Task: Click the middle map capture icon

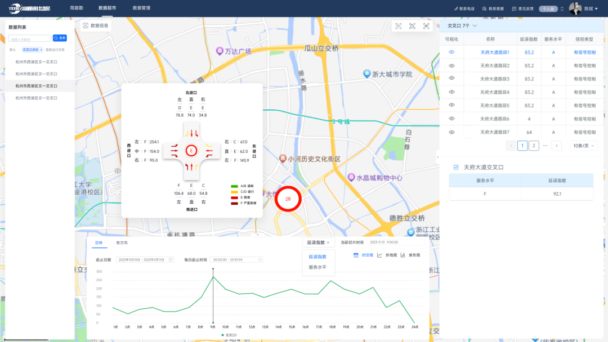Action: pos(412,26)
